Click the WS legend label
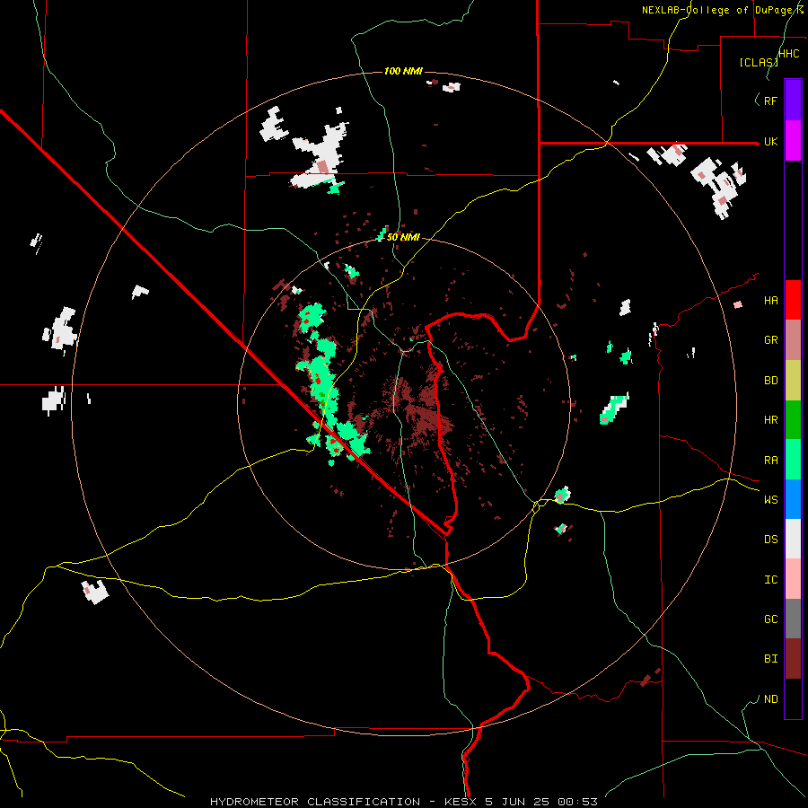 [770, 499]
